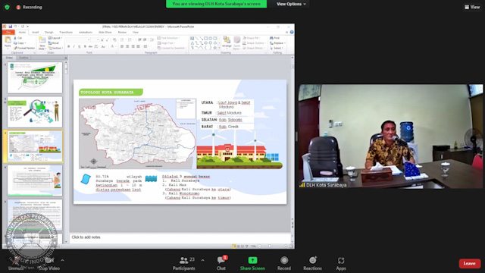
Task: Open the Apps panel
Action: 341,263
